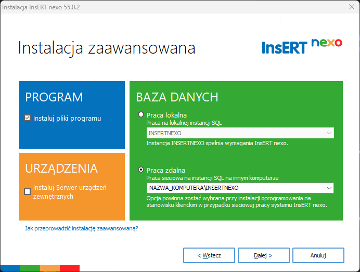This screenshot has width=360, height=272.
Task: Expand the NAZWA_KOMPUTERA\INSERTNEXO combo box arrow
Action: tap(329, 188)
